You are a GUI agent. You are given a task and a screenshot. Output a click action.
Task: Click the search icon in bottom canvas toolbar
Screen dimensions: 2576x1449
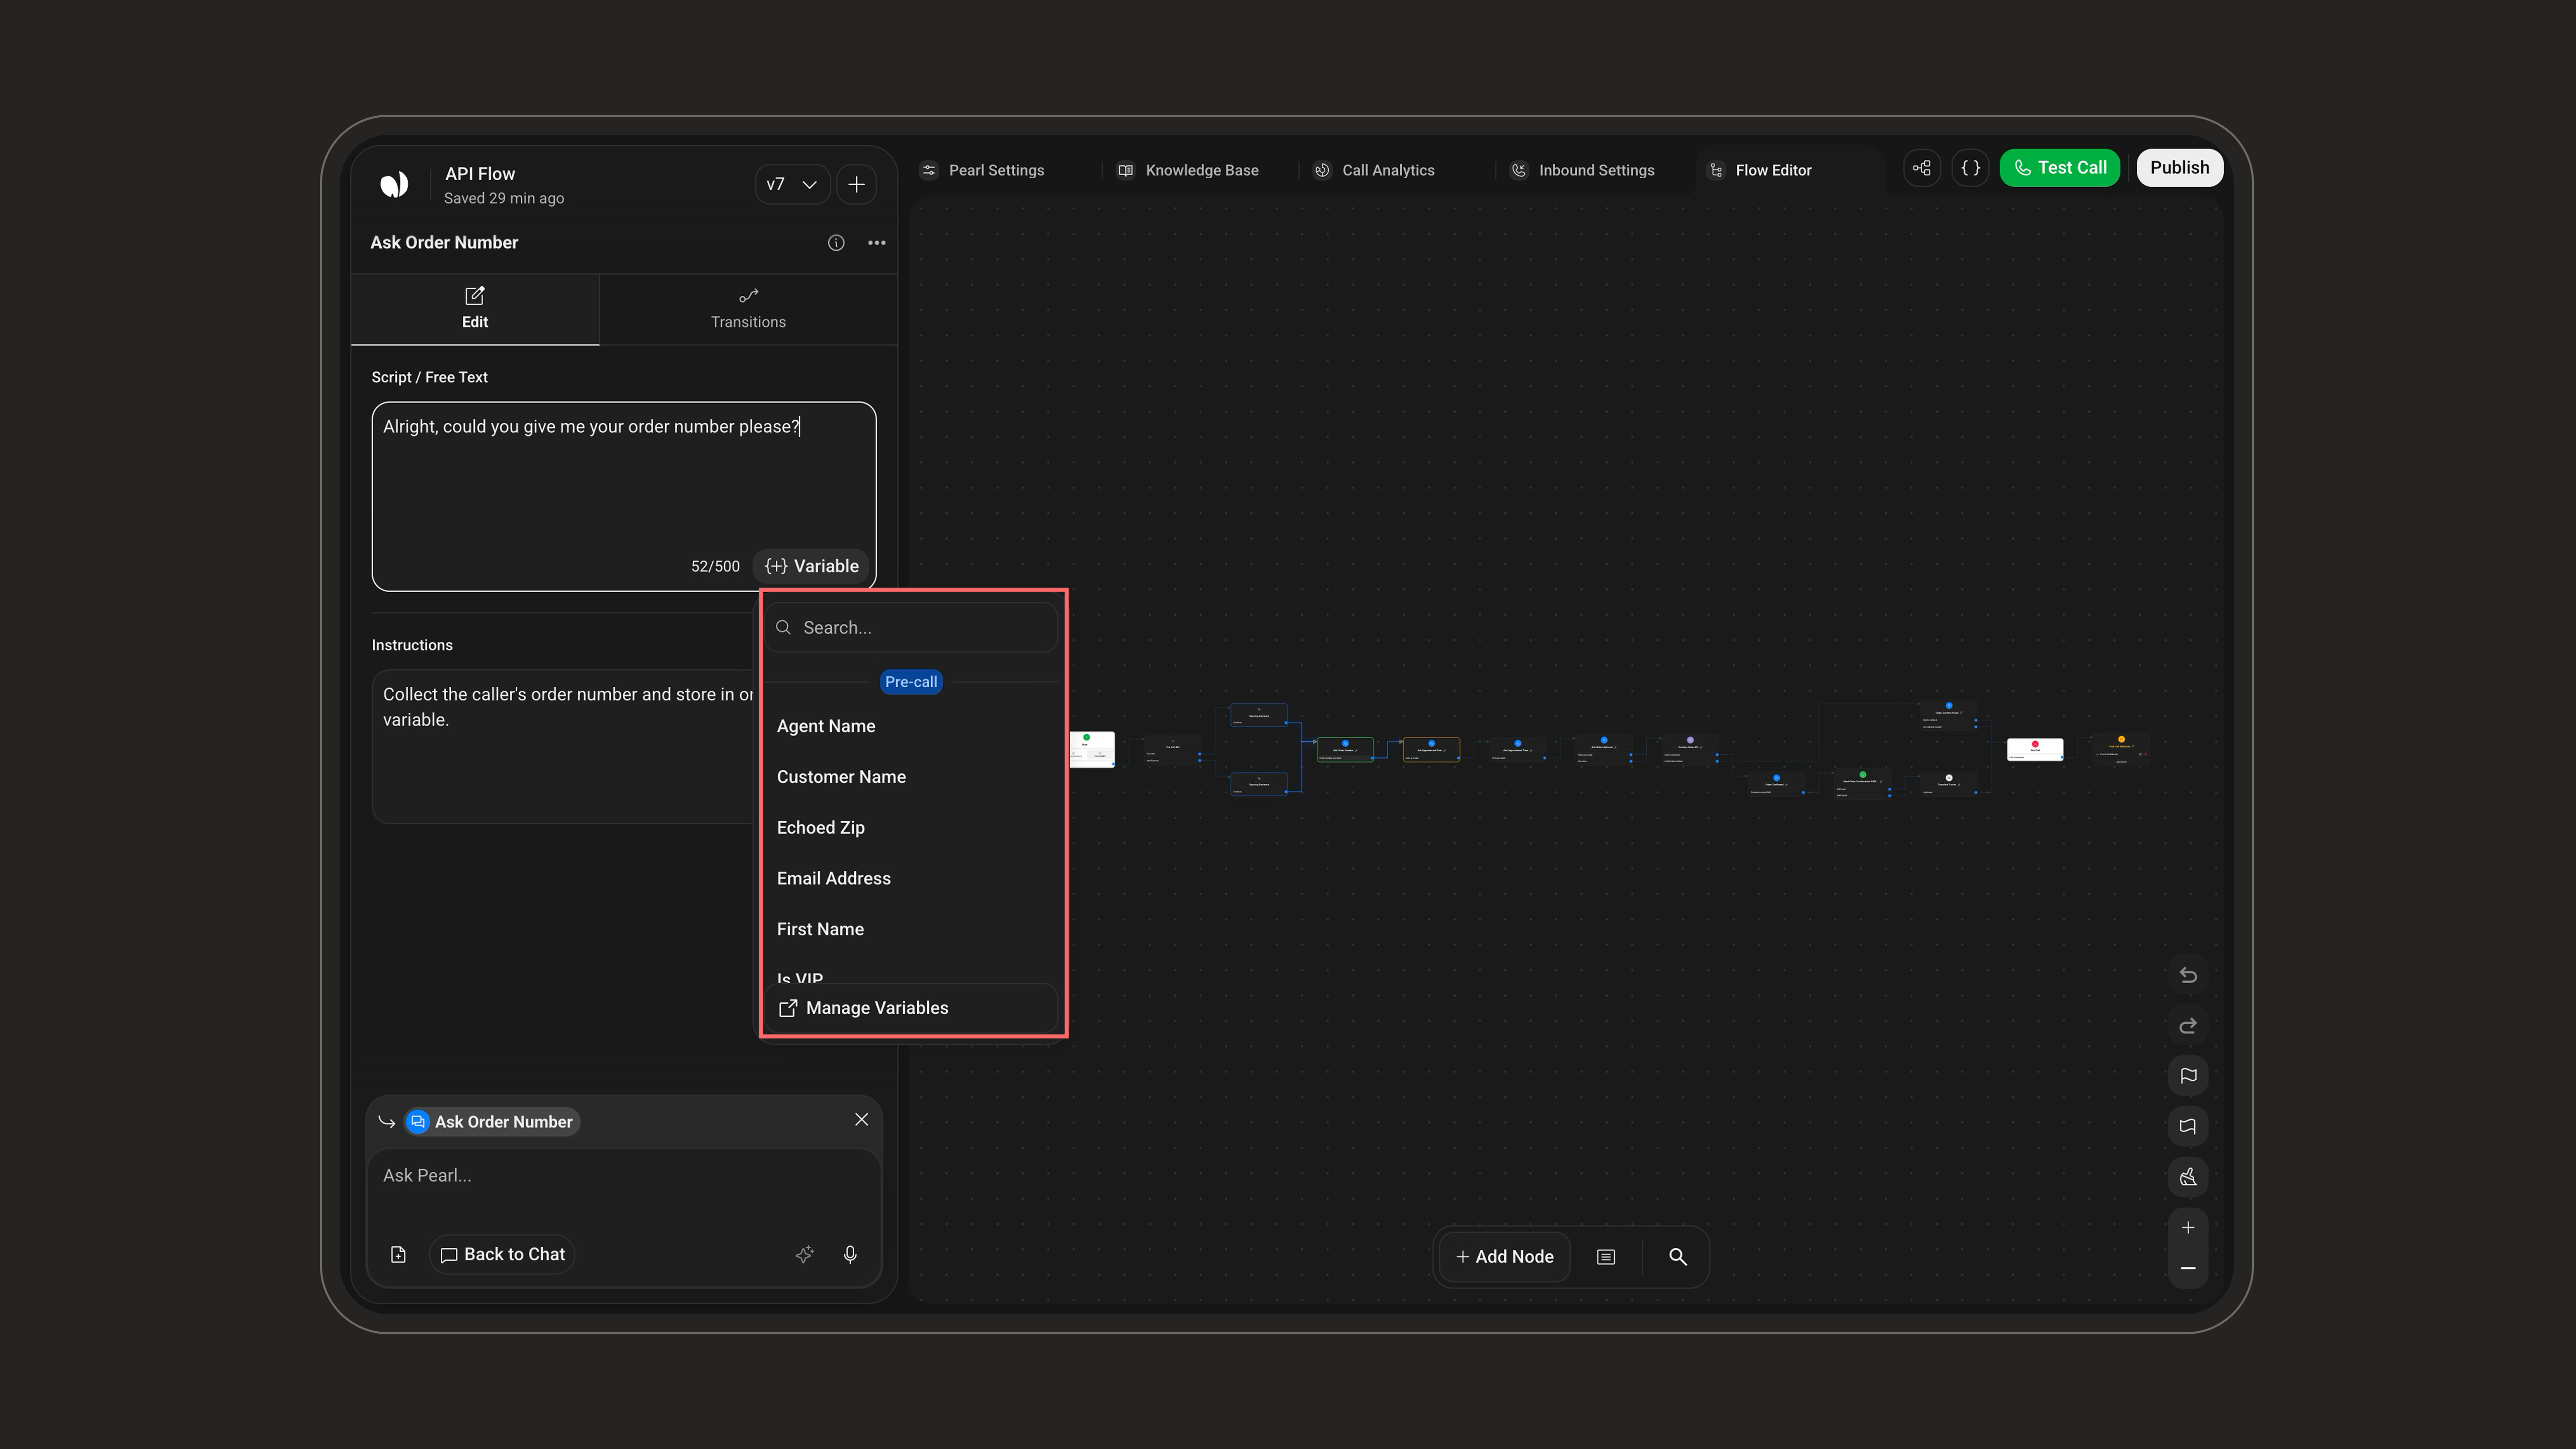click(1678, 1257)
